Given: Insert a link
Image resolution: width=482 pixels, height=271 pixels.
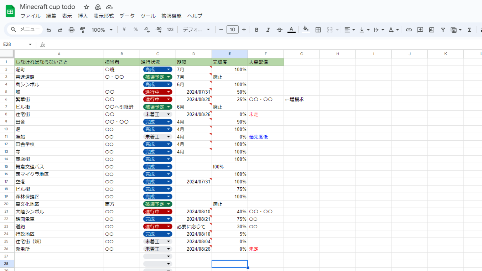Looking at the screenshot, I should coord(409,30).
